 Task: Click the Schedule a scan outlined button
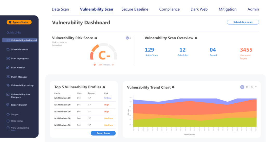coord(243,22)
